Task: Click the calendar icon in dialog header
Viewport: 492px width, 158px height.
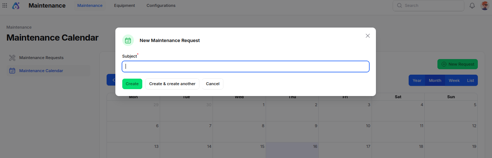Action: pos(128,40)
